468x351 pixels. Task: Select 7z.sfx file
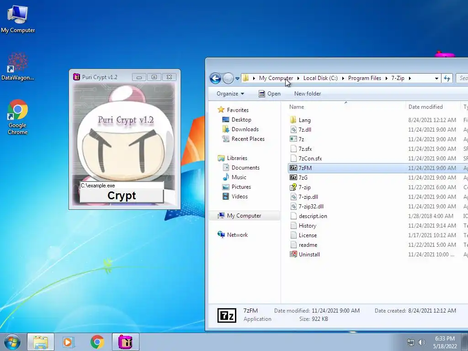(x=305, y=149)
